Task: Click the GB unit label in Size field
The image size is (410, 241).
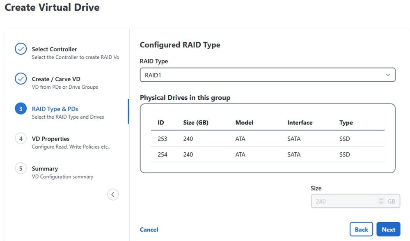Action: (x=391, y=201)
